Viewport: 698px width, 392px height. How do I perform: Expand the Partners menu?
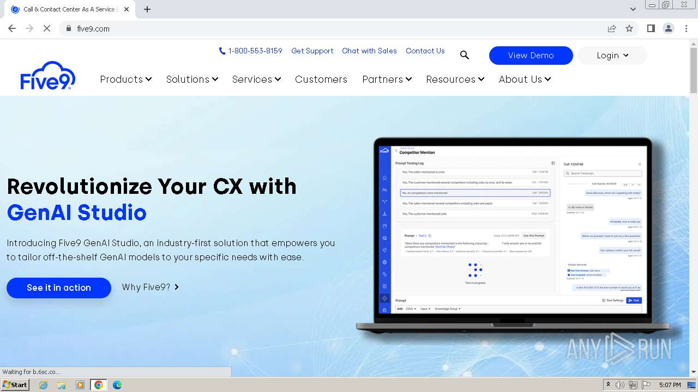coord(387,79)
